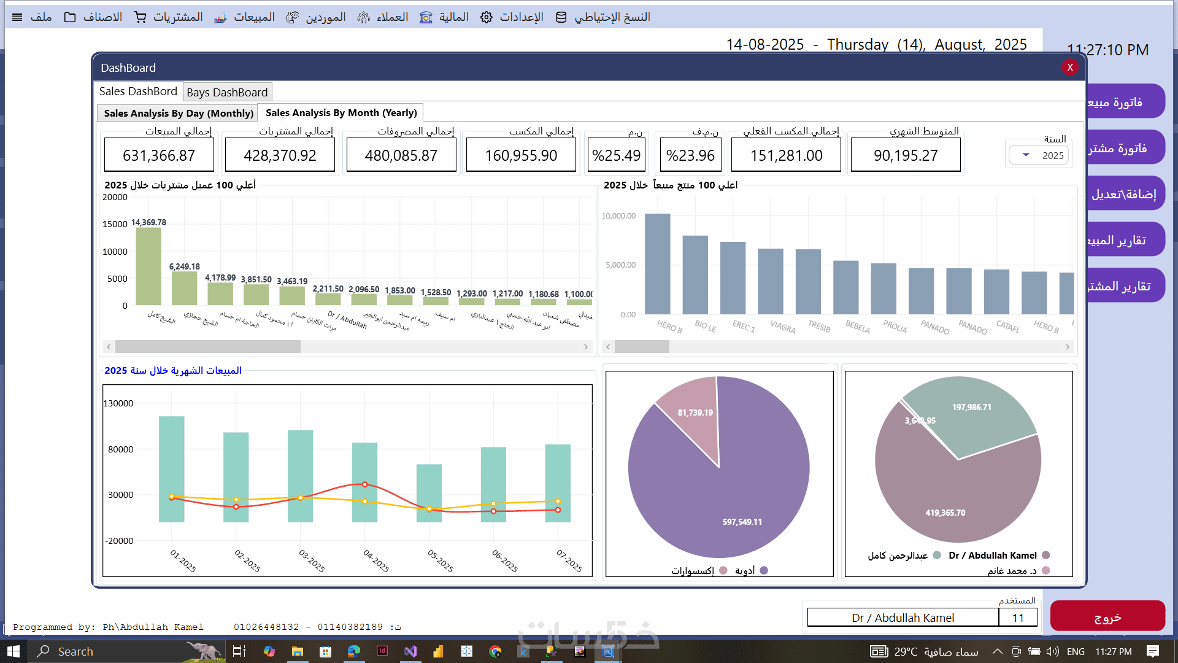
Task: Click the Dr / Abdullah Kamel user field
Action: coord(903,618)
